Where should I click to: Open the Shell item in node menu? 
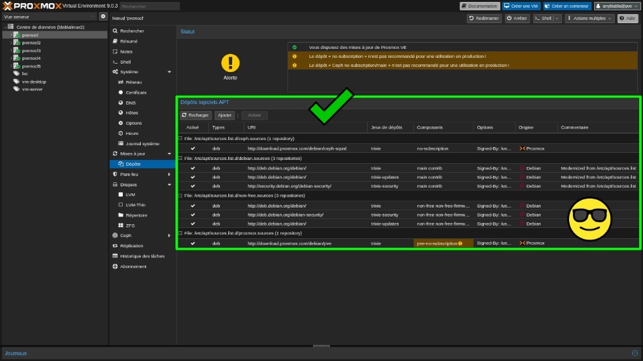pyautogui.click(x=125, y=62)
